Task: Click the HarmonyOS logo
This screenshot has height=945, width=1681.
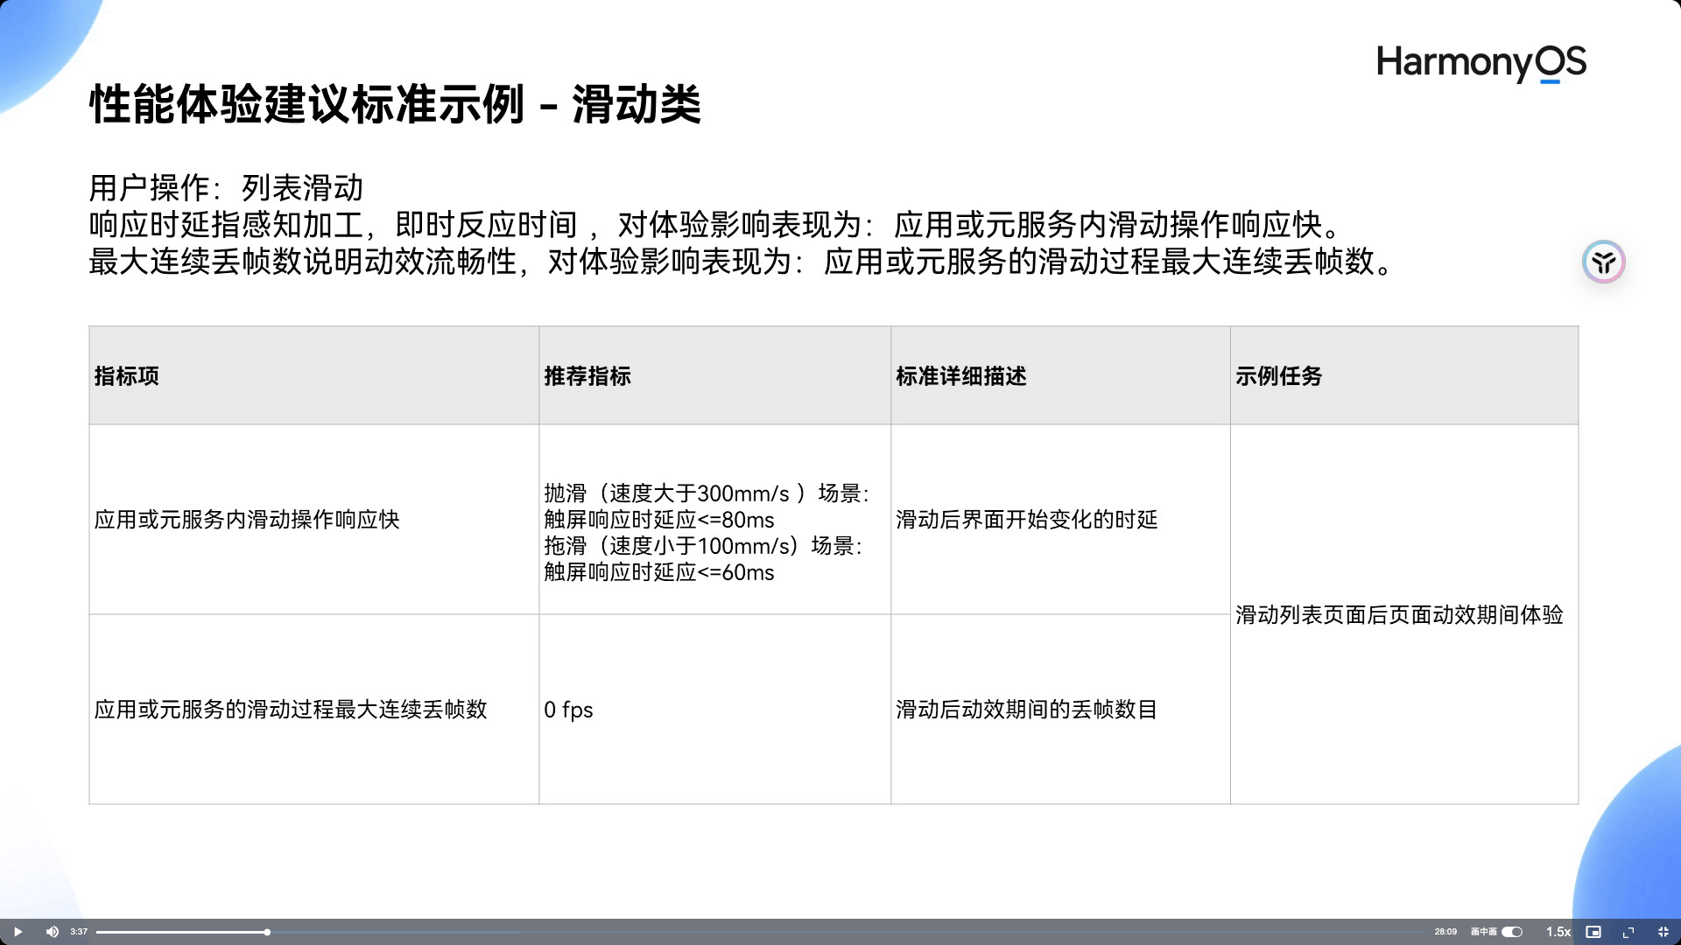Action: (x=1481, y=63)
